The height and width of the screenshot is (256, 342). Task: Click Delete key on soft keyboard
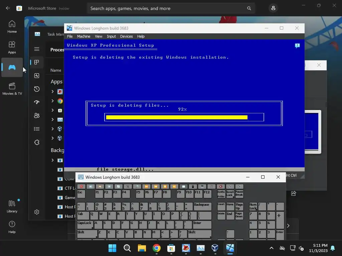221,216
